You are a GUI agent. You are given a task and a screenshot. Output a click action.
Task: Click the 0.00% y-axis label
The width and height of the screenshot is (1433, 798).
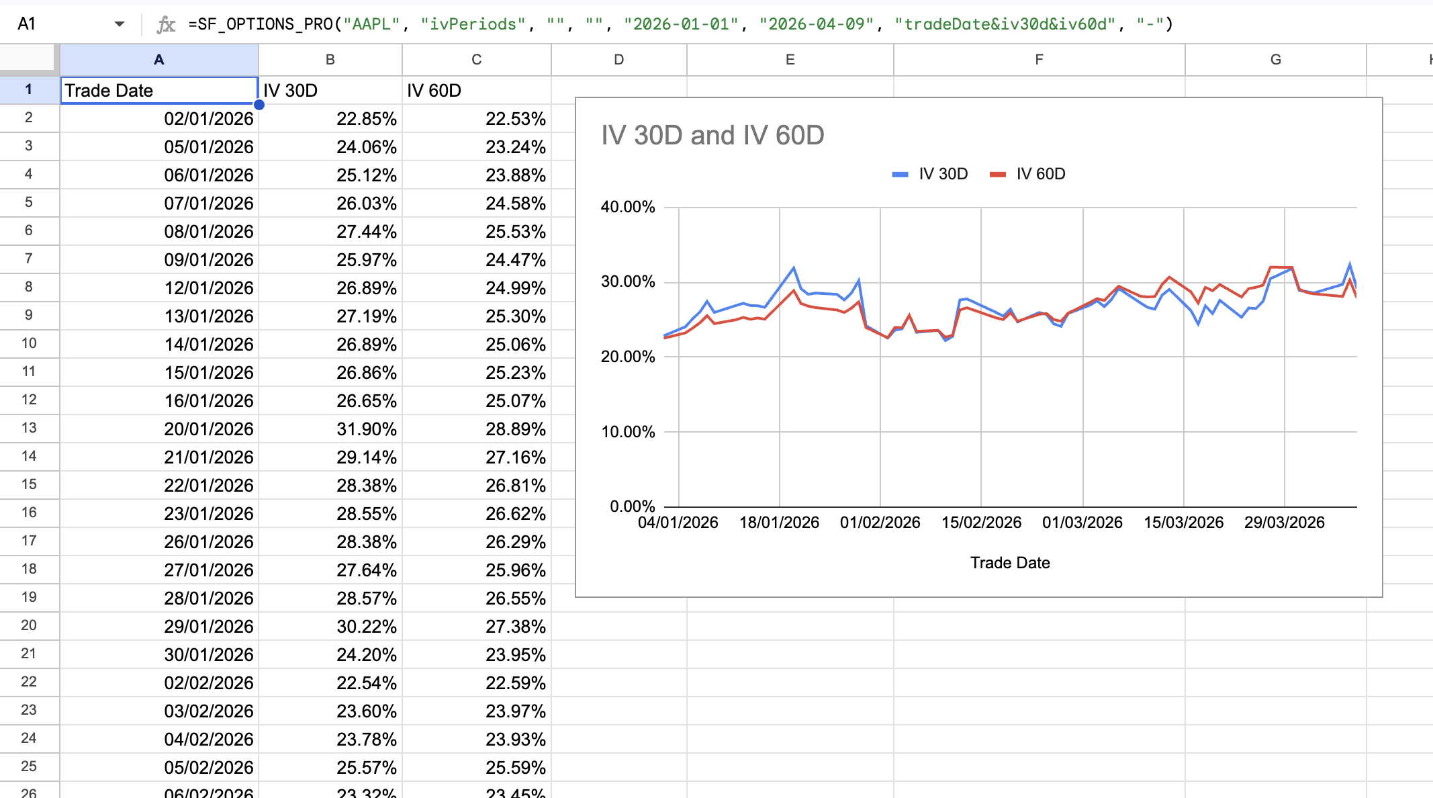click(632, 506)
